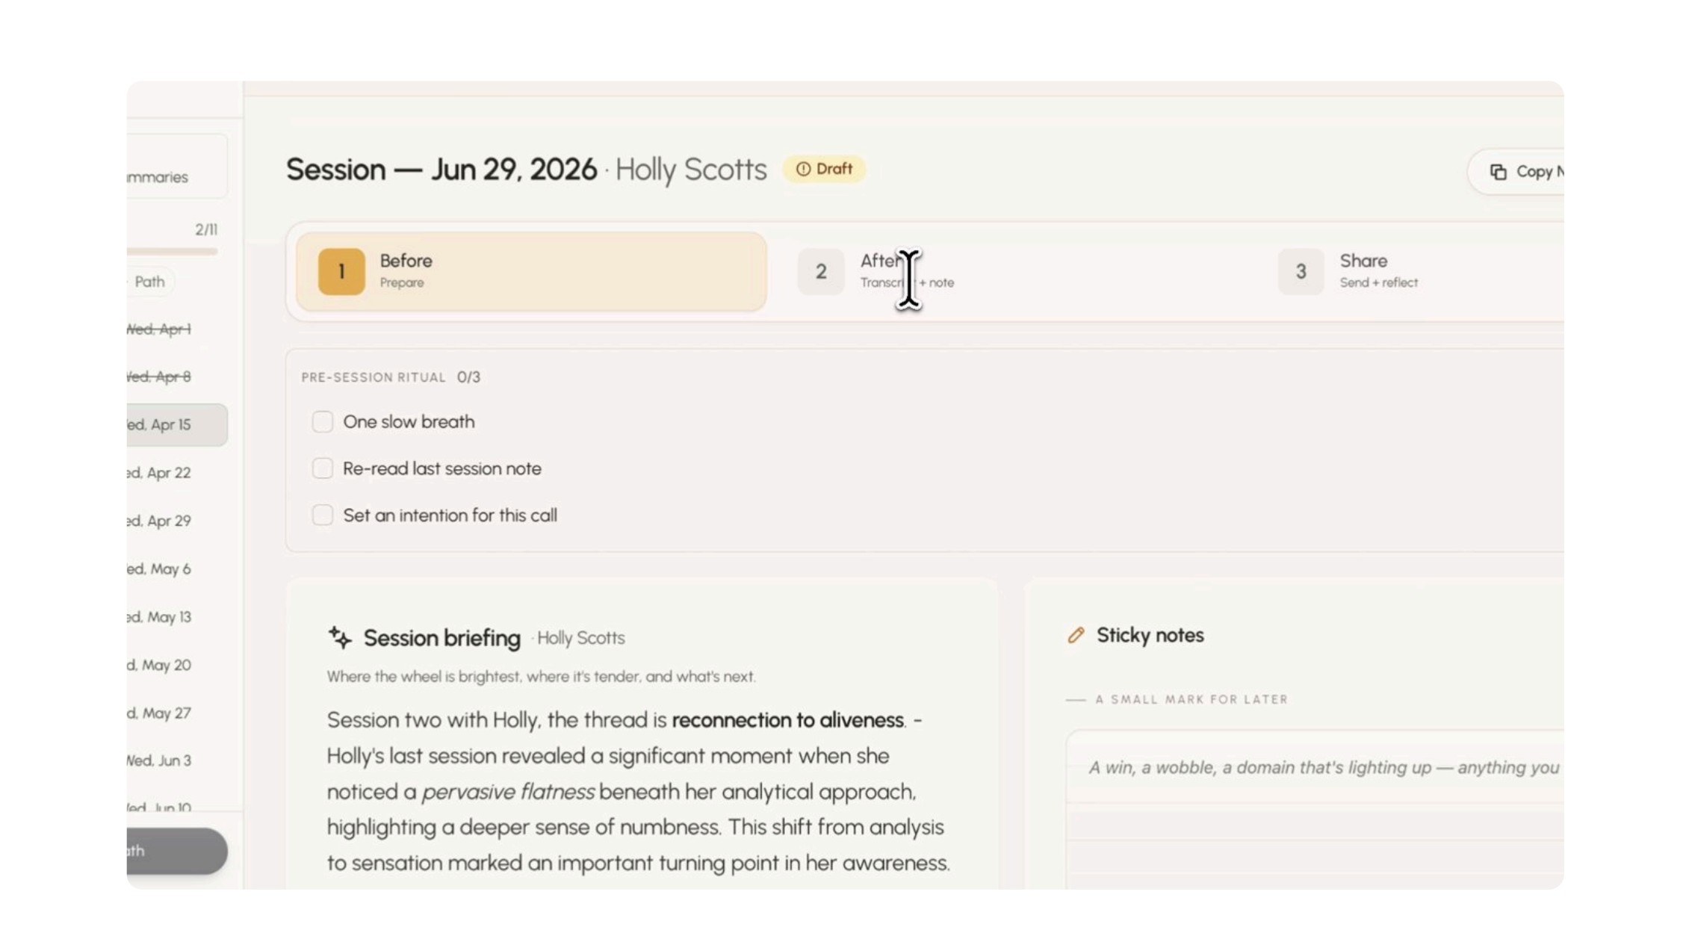Tick the Re-read last session note checkbox
Viewport: 1689px width, 936px height.
coord(322,468)
